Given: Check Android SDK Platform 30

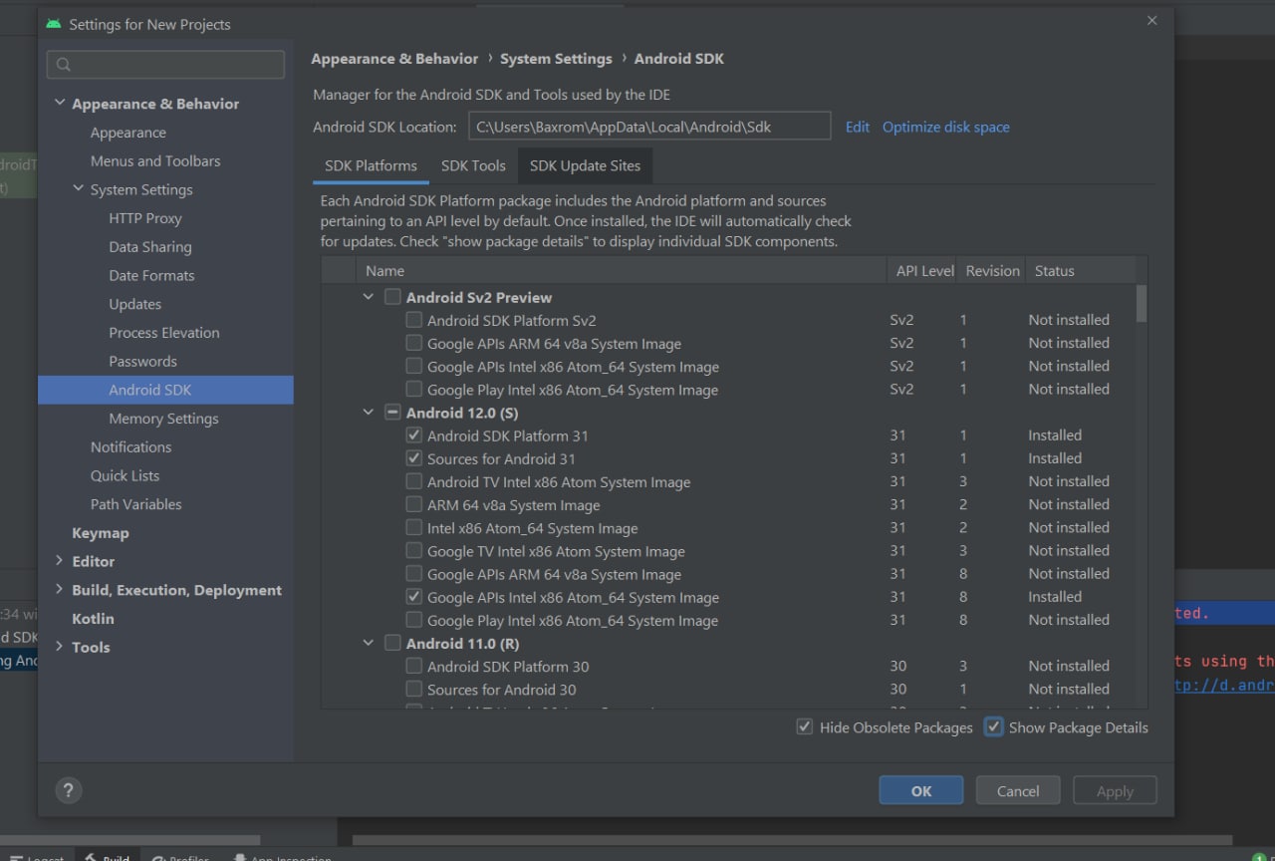Looking at the screenshot, I should [x=413, y=666].
